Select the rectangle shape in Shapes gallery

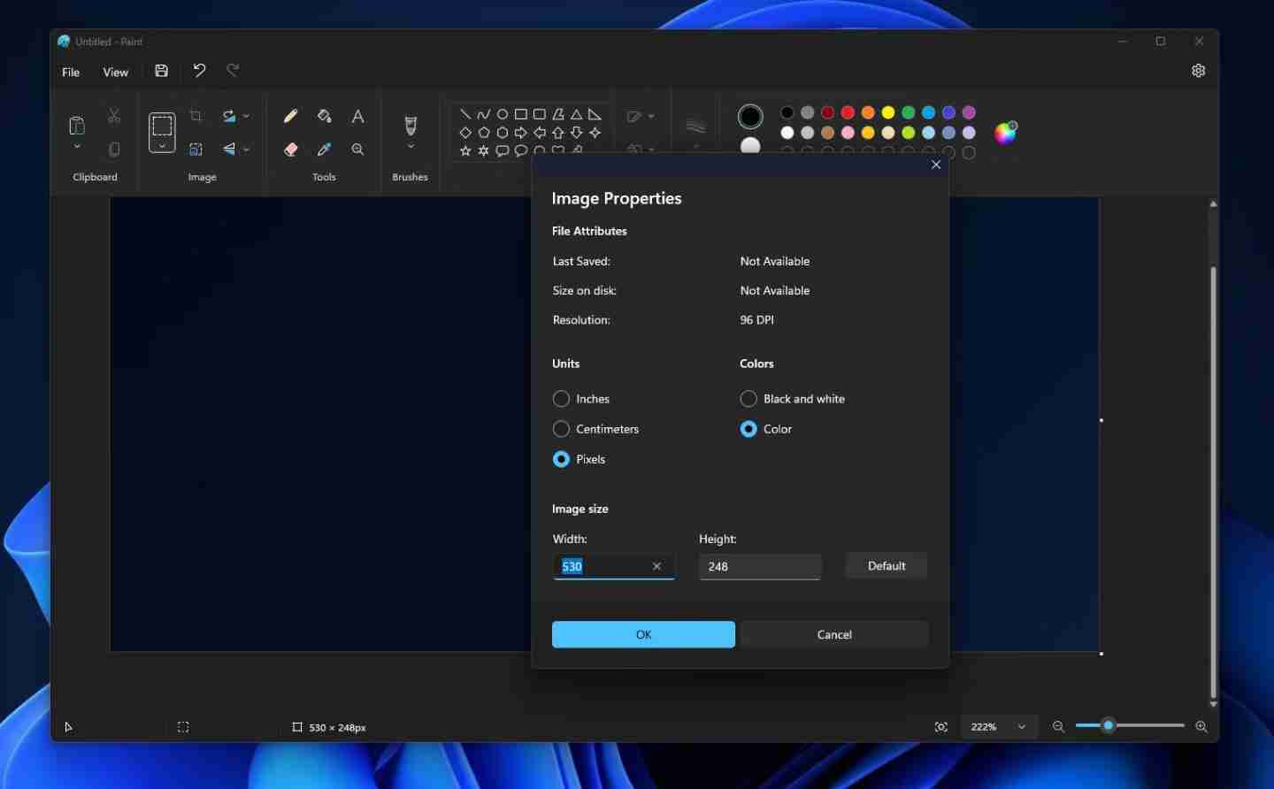click(521, 113)
